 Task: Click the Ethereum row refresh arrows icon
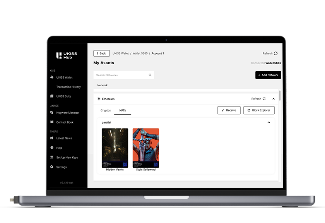pos(264,99)
